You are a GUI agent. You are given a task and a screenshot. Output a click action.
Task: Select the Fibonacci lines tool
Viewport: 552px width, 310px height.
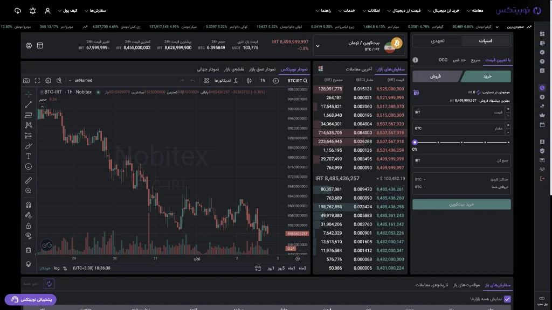coord(29,115)
